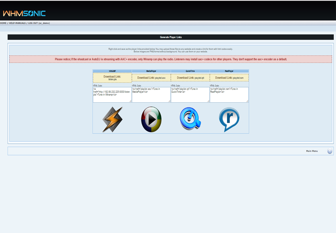Click the HTML Code label above QuickTime textarea
Viewport: 336px width, 233px height.
pyautogui.click(x=176, y=86)
